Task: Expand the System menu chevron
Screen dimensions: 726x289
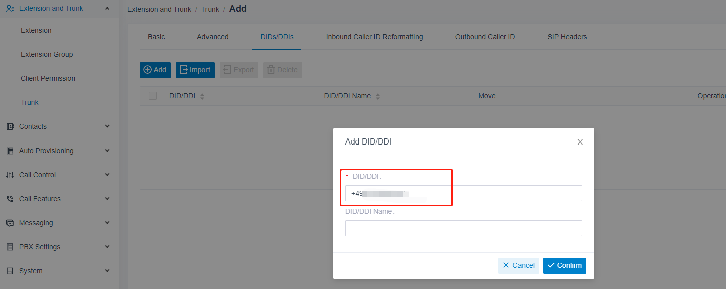Action: pos(107,271)
